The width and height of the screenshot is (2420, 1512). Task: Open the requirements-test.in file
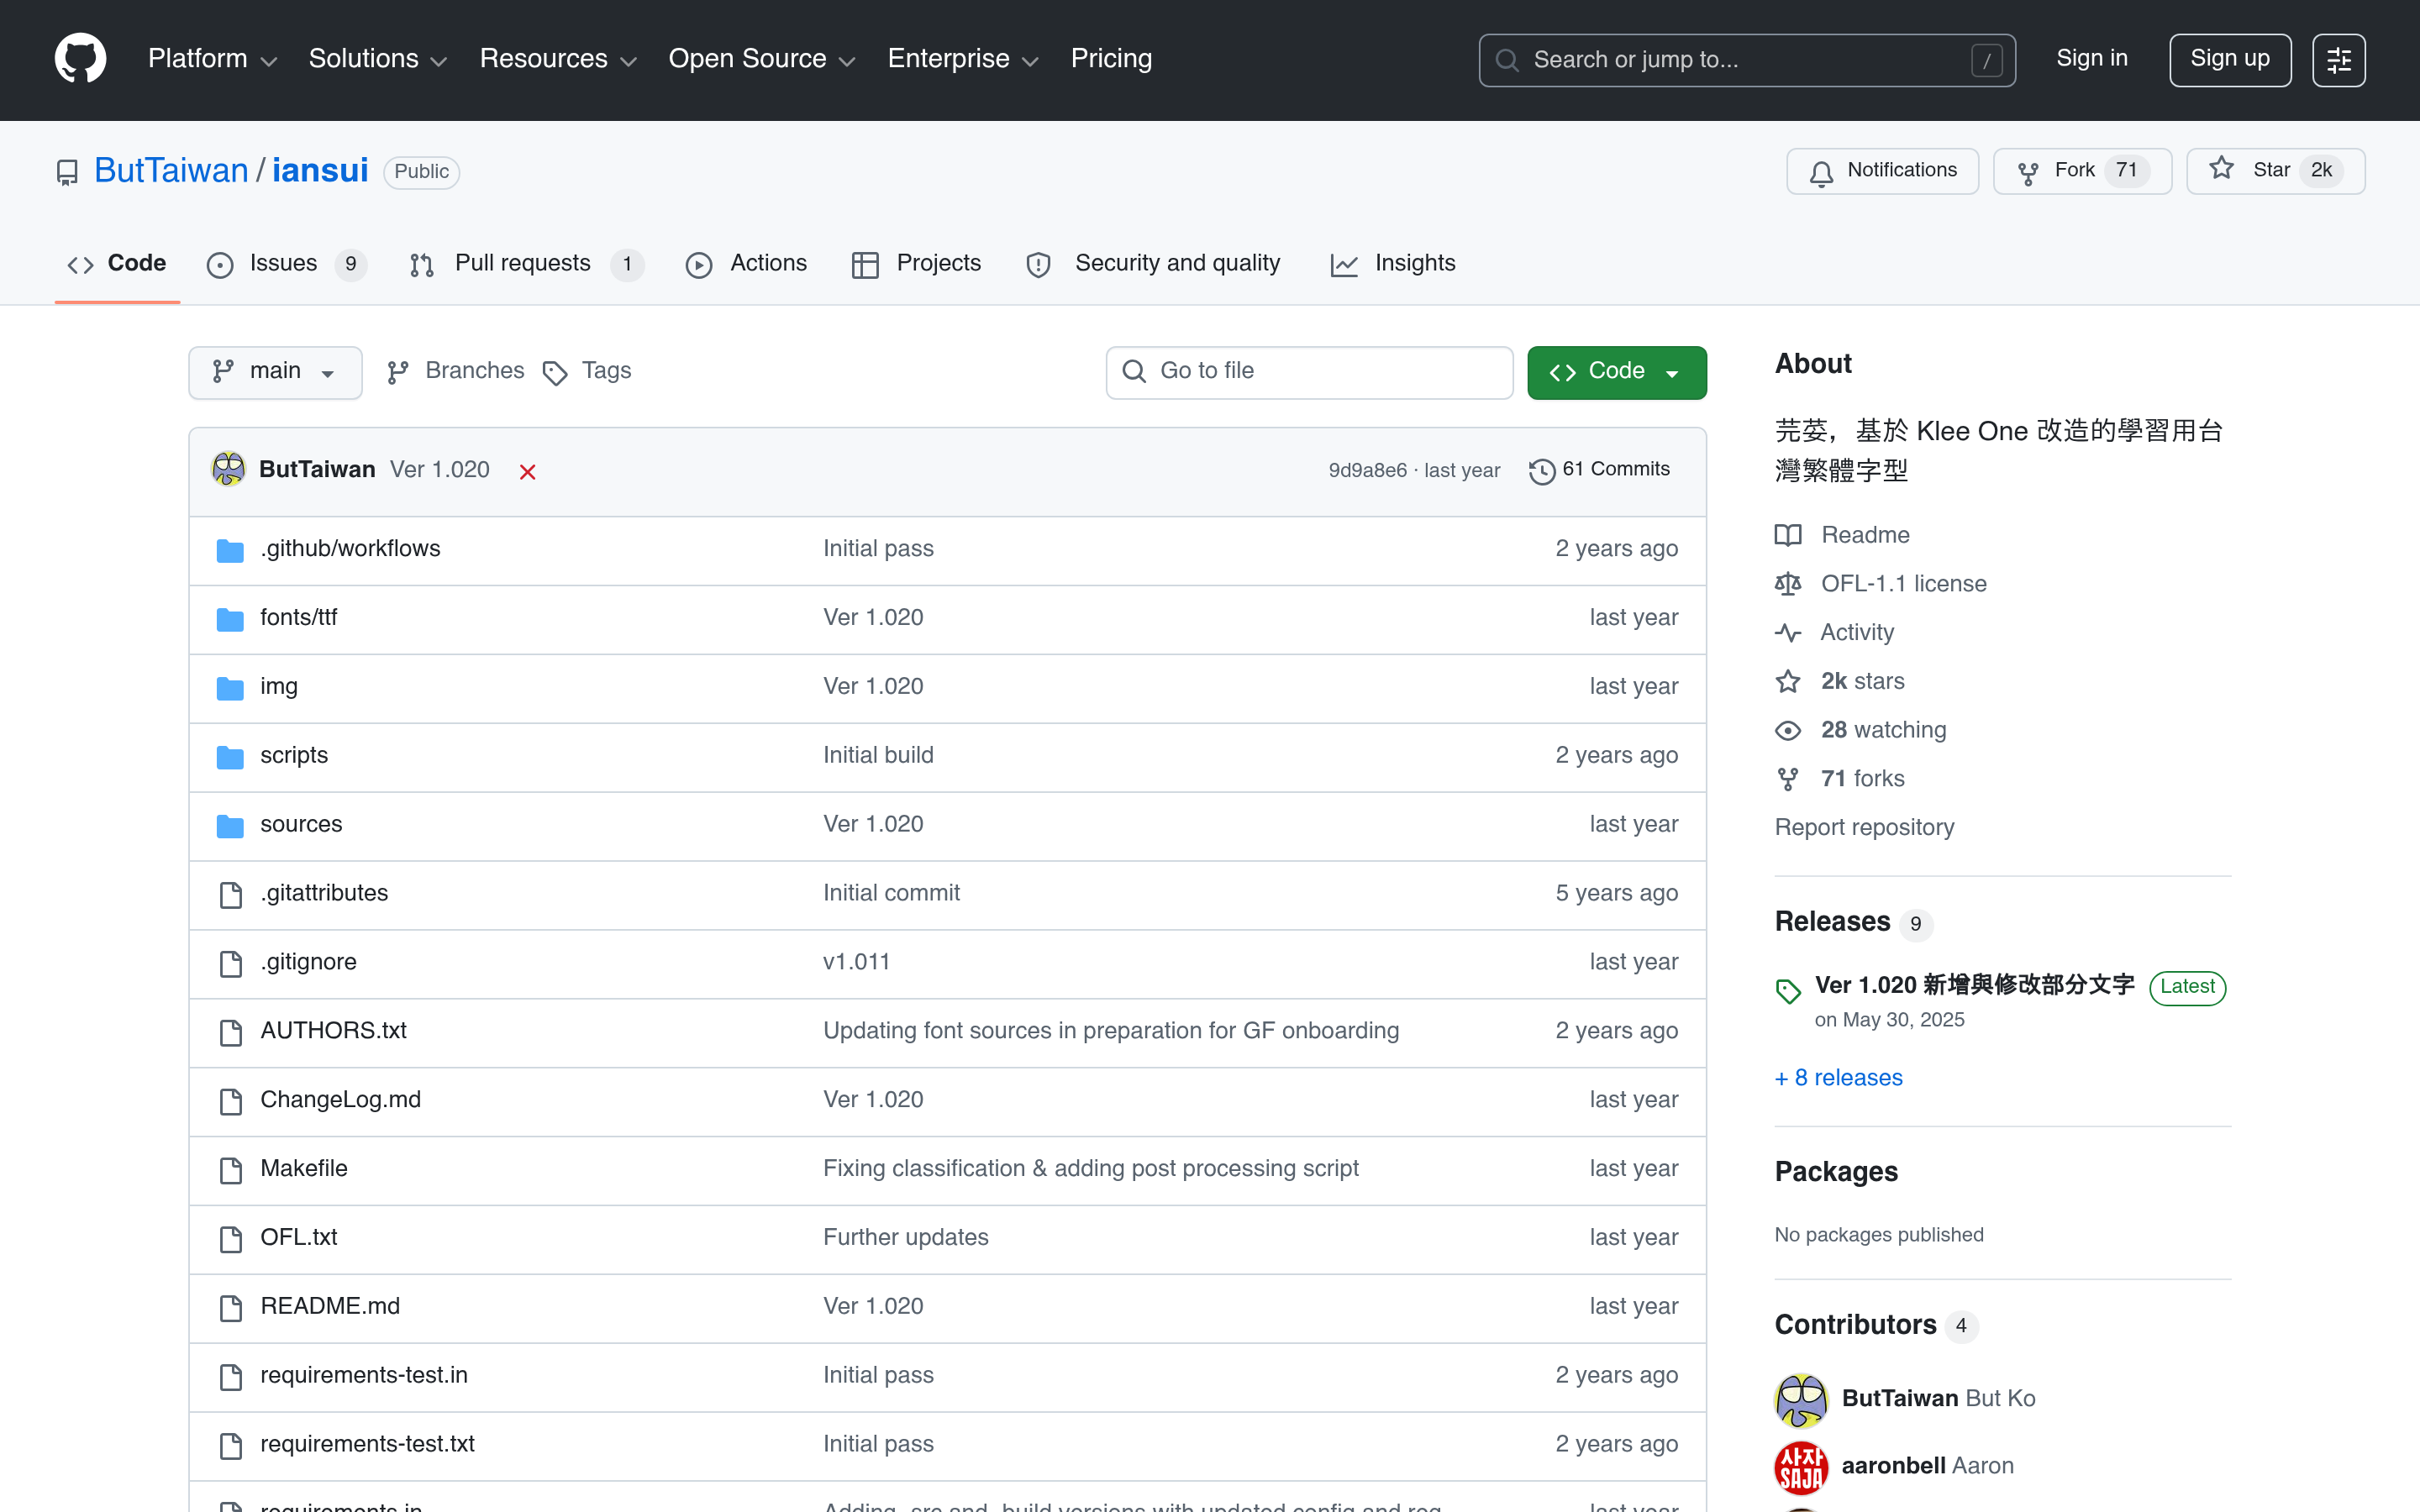364,1376
